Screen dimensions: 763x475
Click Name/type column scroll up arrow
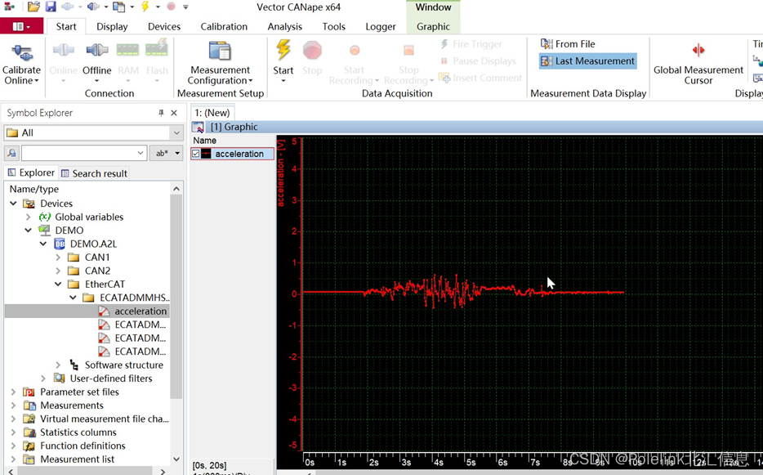click(176, 189)
